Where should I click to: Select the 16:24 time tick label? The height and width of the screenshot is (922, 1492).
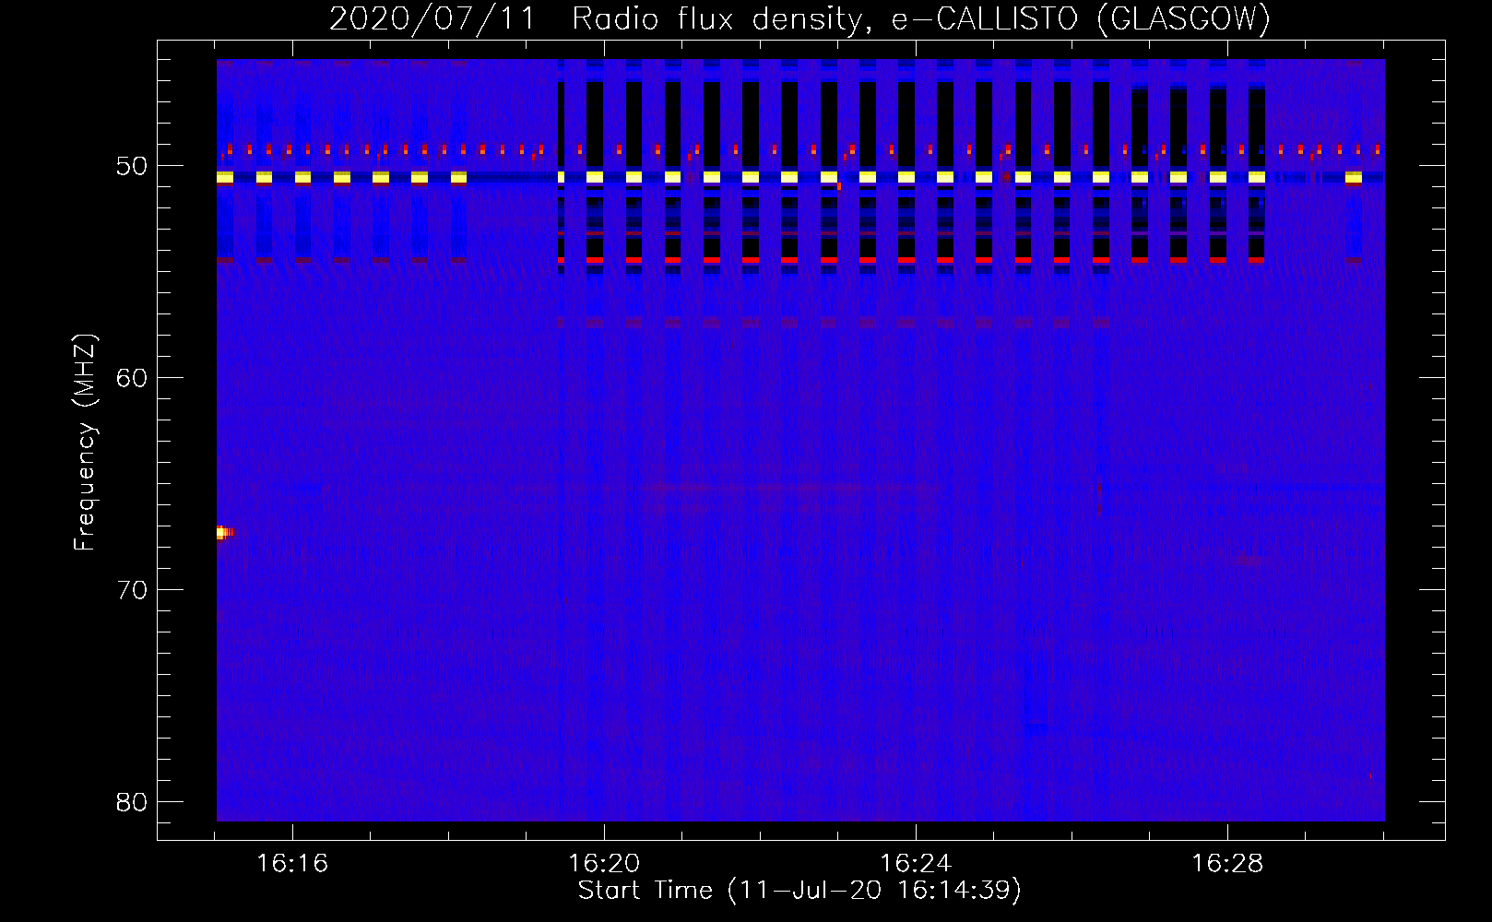(x=916, y=864)
